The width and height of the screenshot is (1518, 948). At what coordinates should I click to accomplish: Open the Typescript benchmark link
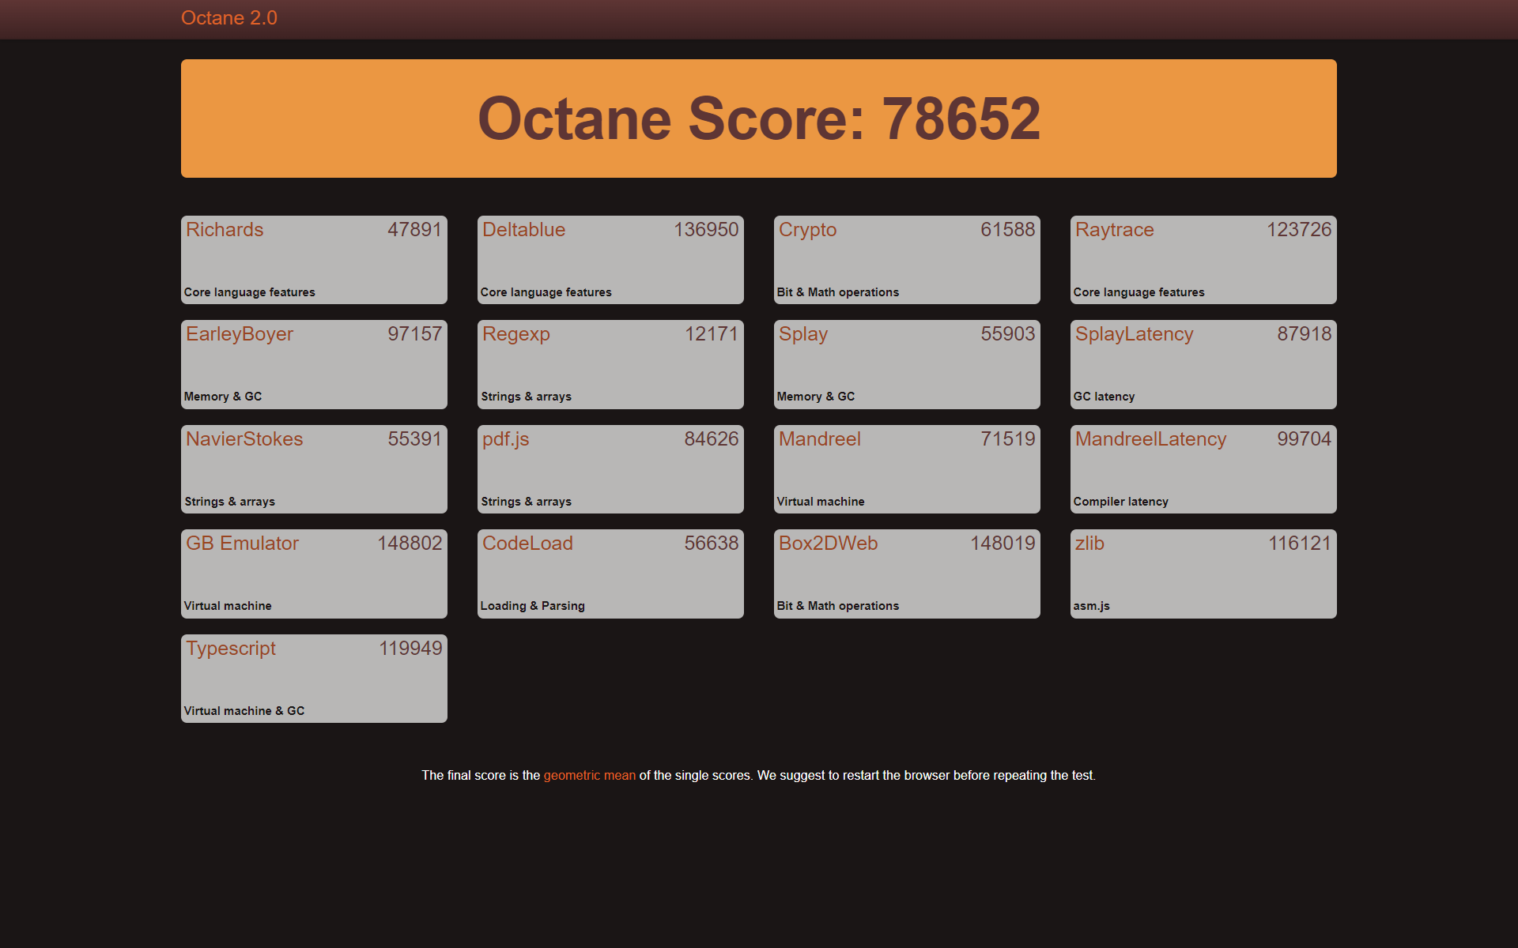[231, 649]
